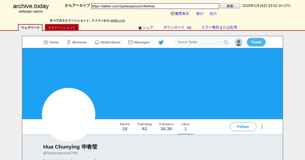Click the @SpokespersonCHN handle

click(x=60, y=153)
